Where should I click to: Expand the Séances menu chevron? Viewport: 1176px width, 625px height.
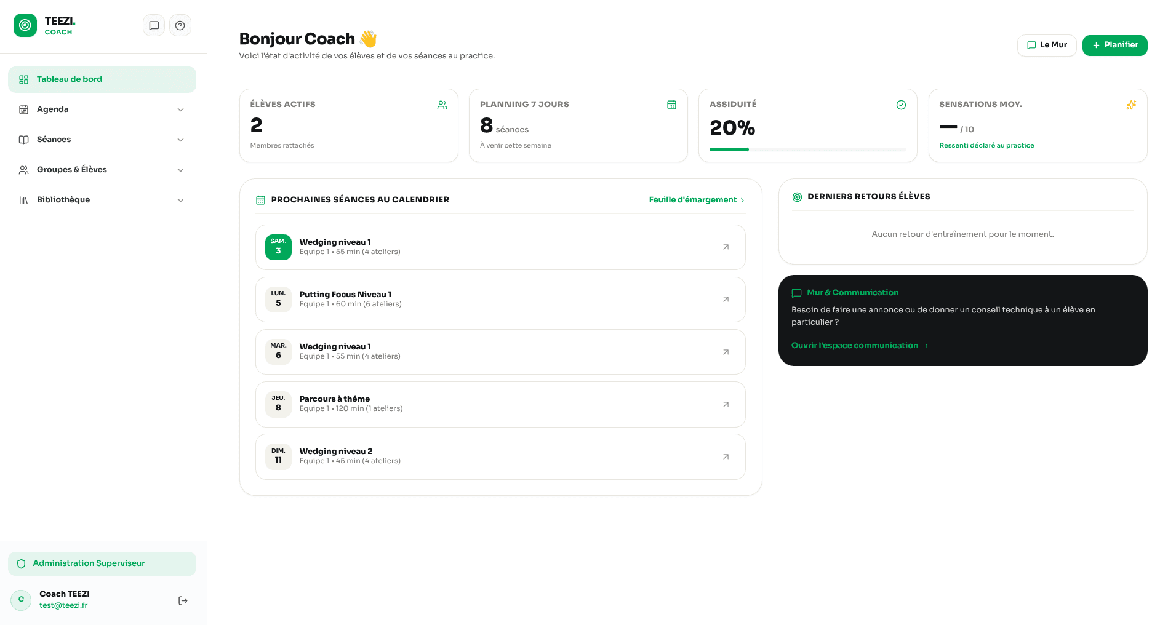pos(181,140)
